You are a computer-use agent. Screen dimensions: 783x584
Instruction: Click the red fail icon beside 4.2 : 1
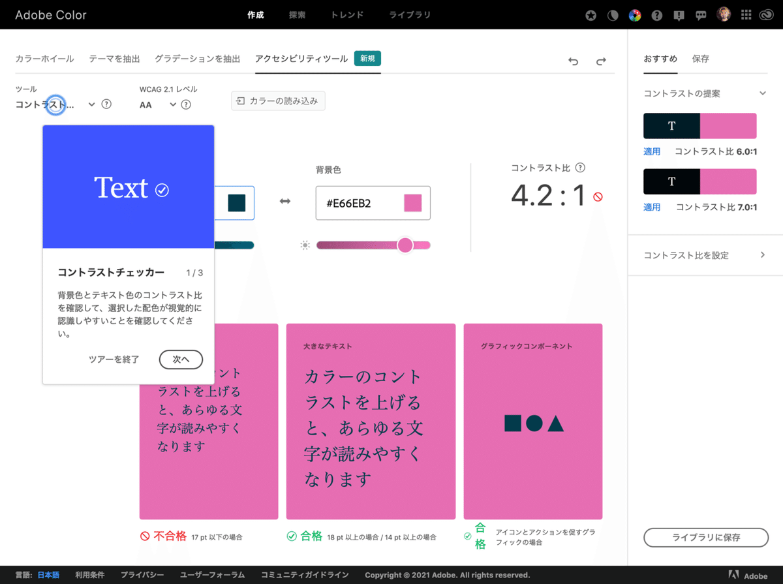pyautogui.click(x=598, y=196)
